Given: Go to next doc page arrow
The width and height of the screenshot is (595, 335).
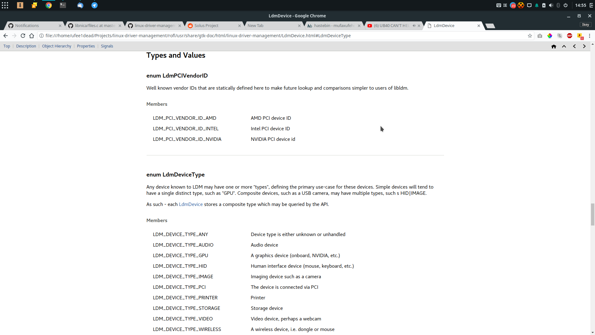Looking at the screenshot, I should click(x=584, y=46).
